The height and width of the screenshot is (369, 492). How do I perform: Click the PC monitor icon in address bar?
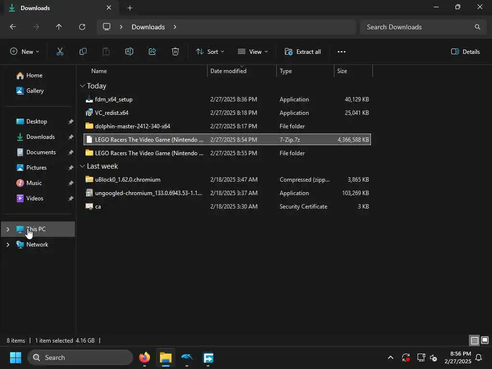point(107,27)
